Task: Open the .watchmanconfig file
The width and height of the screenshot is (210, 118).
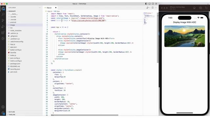Action: tap(17, 42)
